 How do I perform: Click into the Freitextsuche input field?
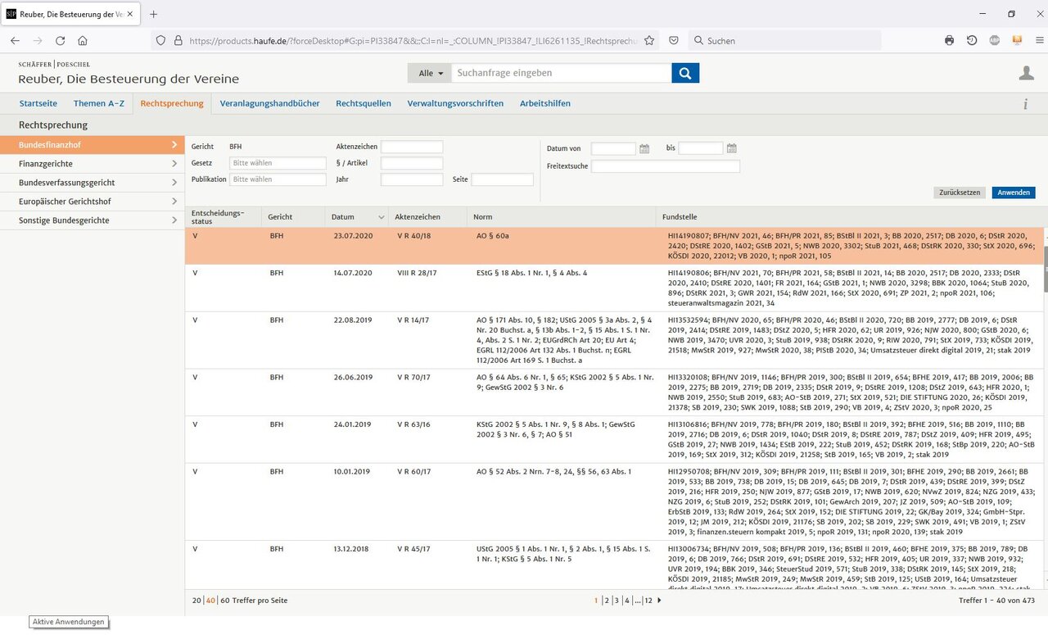pos(666,166)
